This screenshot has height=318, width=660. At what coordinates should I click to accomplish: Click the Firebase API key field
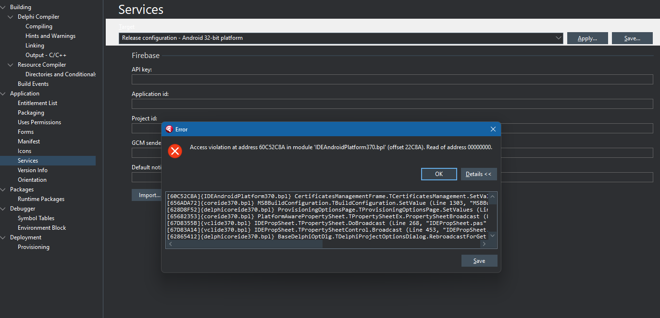point(392,80)
